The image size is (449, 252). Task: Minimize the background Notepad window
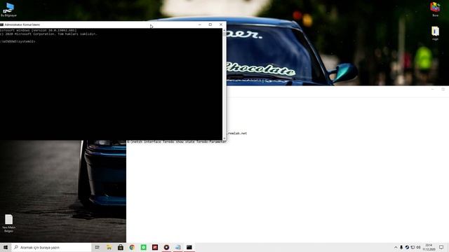tap(433, 89)
